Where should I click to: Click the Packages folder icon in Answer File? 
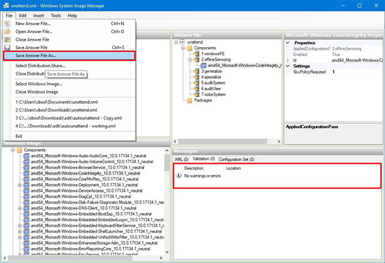coord(189,100)
